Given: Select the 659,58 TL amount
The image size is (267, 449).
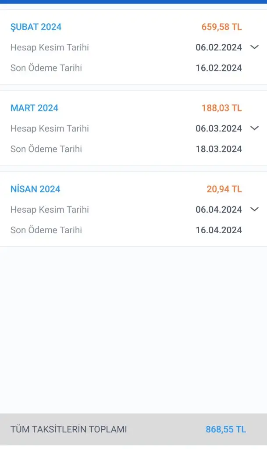Looking at the screenshot, I should coord(221,27).
